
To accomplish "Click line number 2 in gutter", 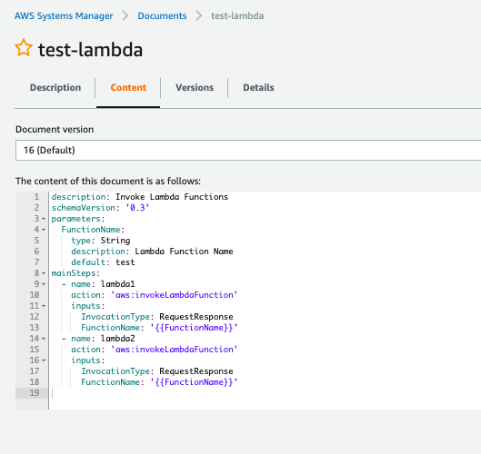I will (x=36, y=208).
